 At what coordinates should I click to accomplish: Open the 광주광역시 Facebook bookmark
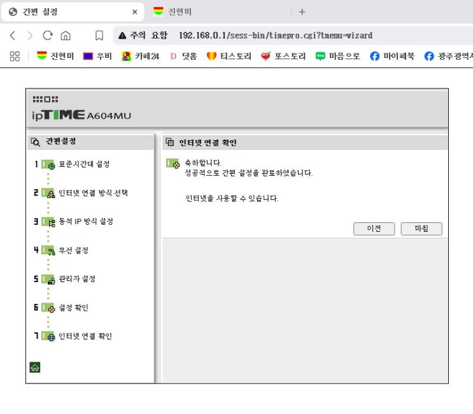448,56
